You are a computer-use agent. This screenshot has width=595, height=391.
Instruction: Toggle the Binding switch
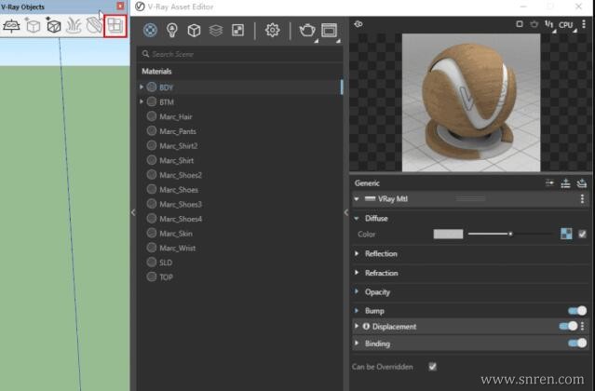point(577,344)
